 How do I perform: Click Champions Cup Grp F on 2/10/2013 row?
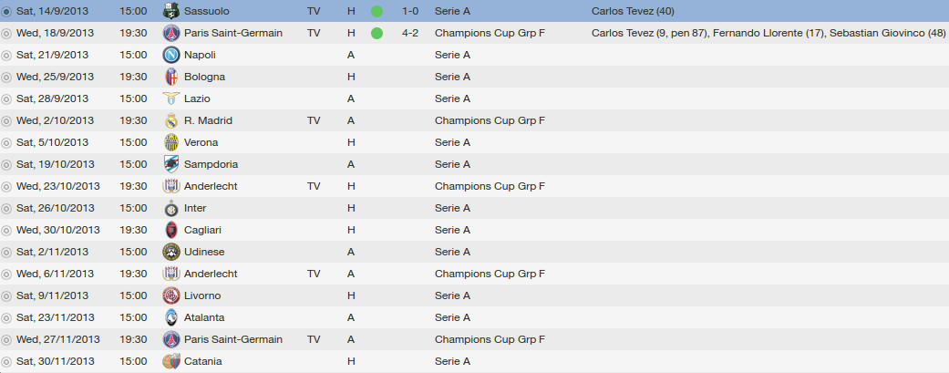(x=490, y=120)
